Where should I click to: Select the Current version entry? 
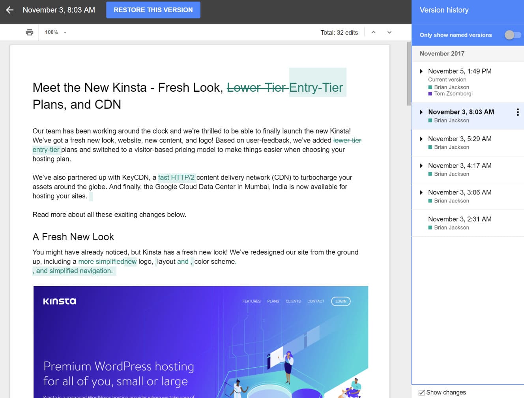click(x=447, y=79)
